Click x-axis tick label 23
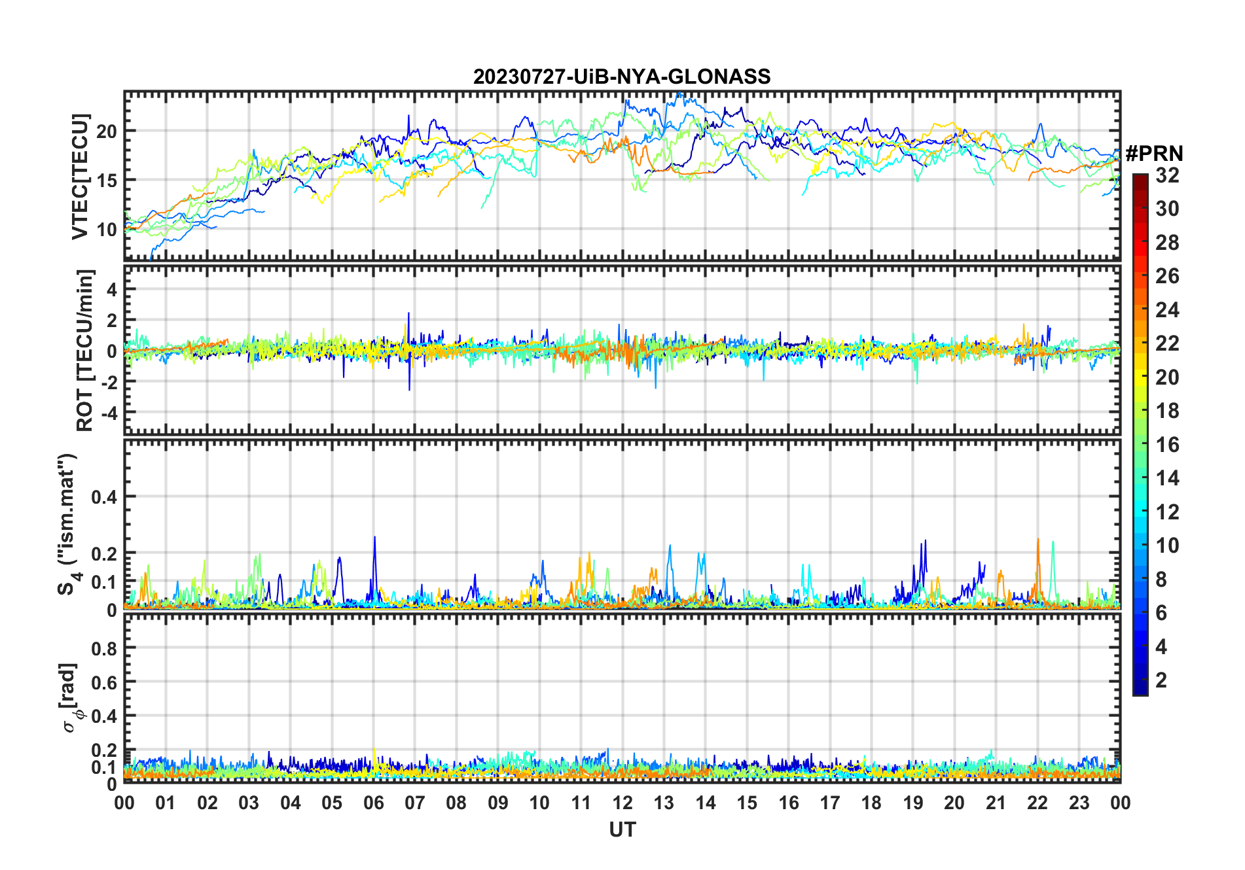Screen dimensions: 1245x870 [x=1079, y=803]
